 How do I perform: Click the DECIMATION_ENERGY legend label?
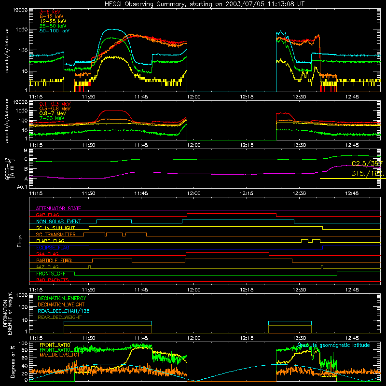pyautogui.click(x=62, y=298)
